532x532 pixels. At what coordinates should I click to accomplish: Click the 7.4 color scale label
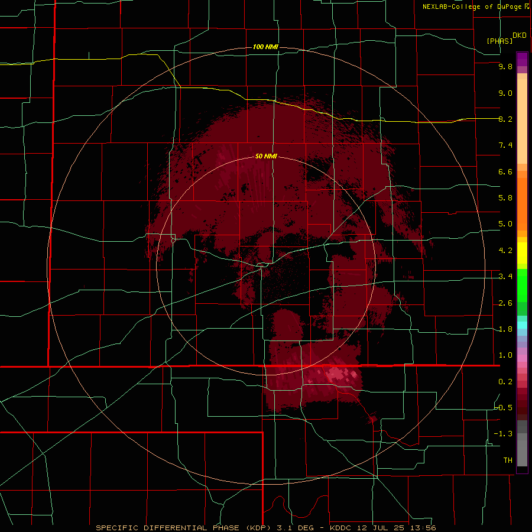tap(505, 145)
